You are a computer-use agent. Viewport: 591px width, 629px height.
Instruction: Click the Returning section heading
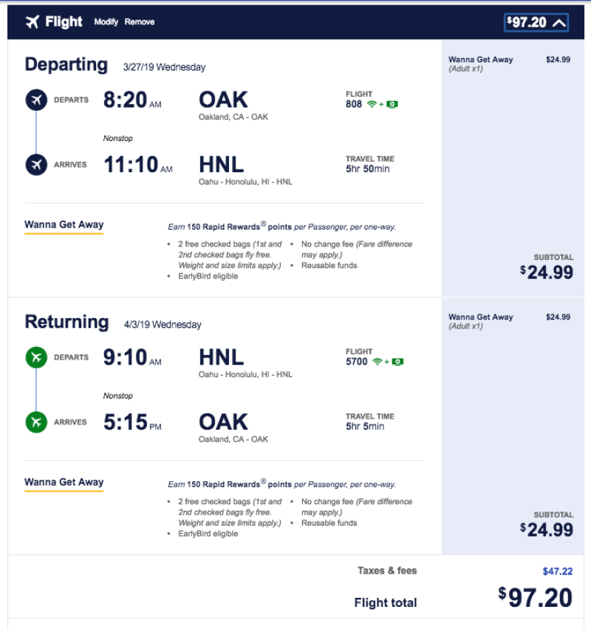click(x=66, y=323)
